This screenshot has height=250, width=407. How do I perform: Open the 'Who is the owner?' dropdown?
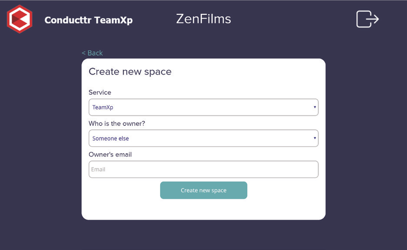coord(203,138)
